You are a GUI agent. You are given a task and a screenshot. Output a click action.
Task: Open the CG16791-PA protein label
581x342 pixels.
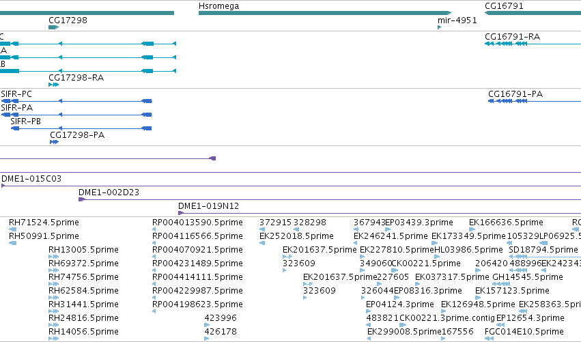(515, 94)
